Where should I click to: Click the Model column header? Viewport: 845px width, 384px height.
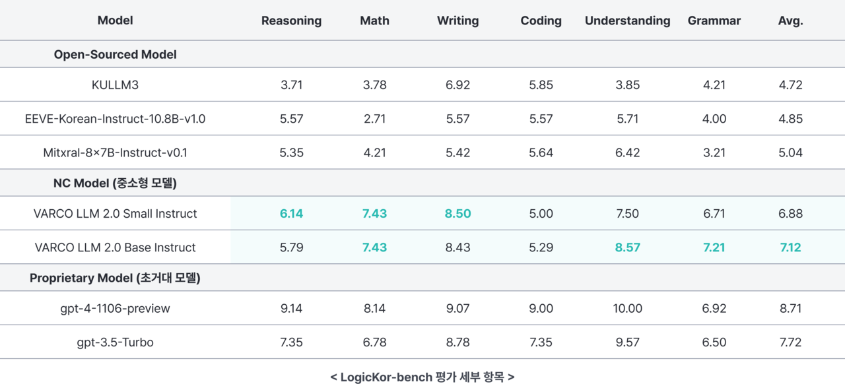click(115, 20)
